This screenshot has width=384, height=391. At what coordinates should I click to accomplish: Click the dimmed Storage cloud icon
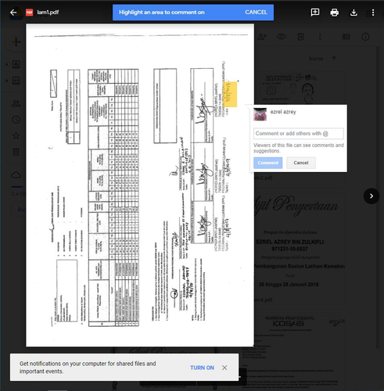click(16, 174)
